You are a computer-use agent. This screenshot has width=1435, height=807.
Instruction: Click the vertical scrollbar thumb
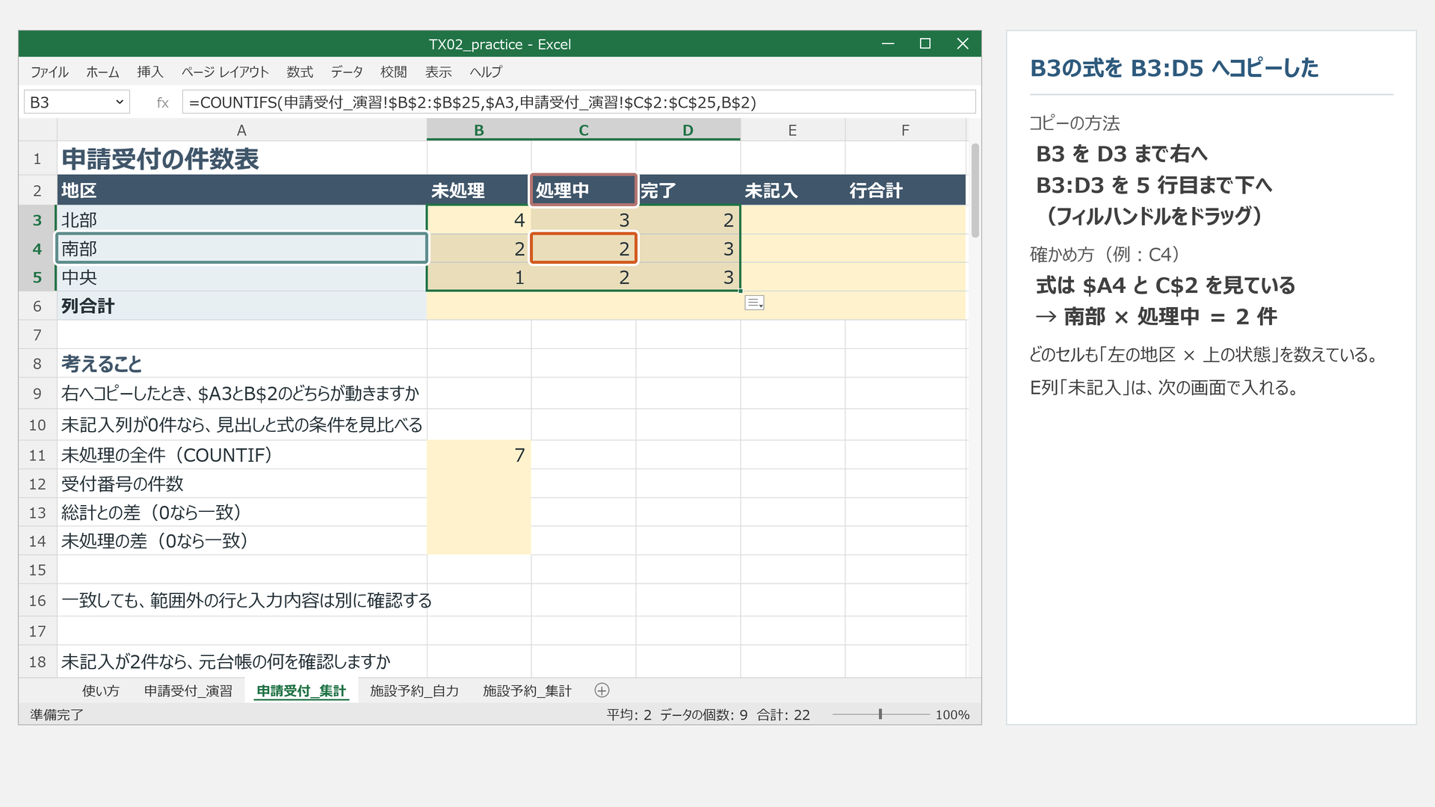coord(975,191)
